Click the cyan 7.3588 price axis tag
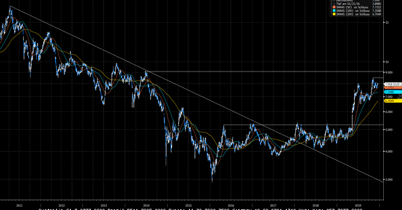Screen dimensions: 402x210 coord(393,92)
